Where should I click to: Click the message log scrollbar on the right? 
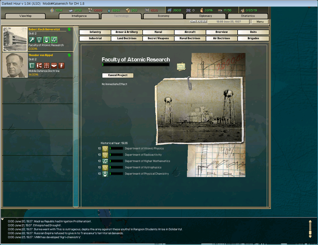[x=310, y=229]
